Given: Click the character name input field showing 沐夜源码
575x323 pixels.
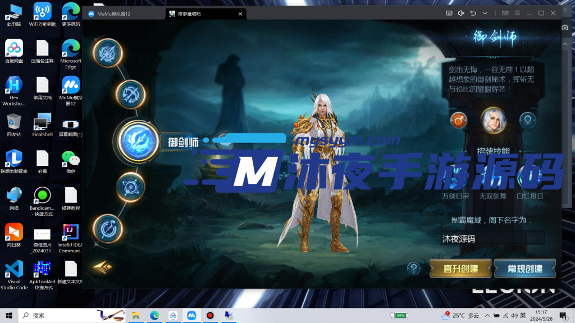Looking at the screenshot, I should click(493, 238).
